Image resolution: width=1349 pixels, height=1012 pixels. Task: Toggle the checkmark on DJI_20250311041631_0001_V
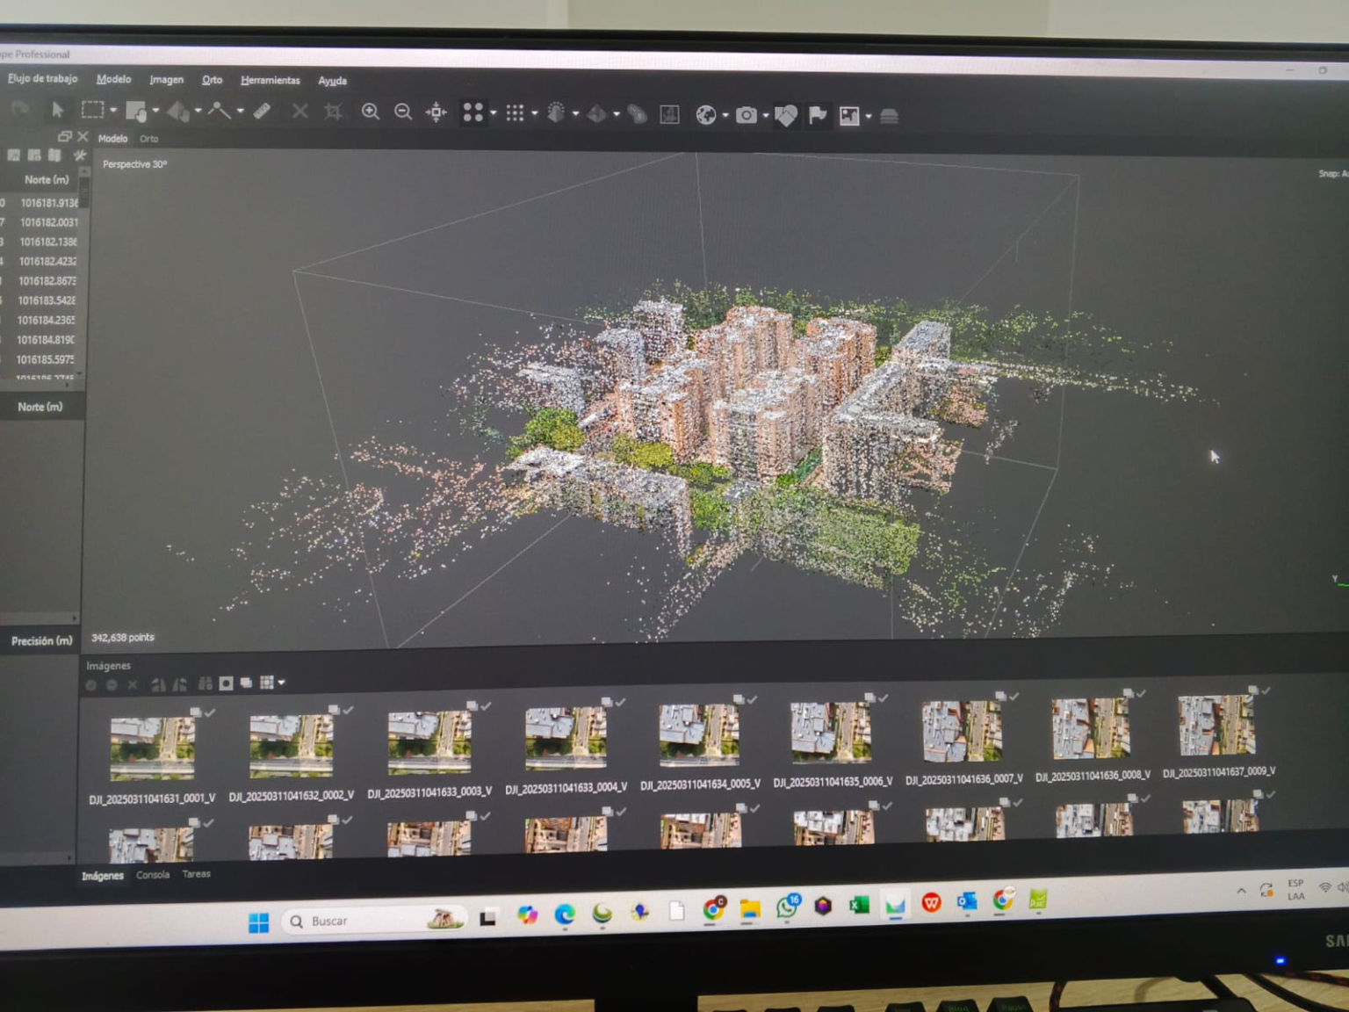210,713
